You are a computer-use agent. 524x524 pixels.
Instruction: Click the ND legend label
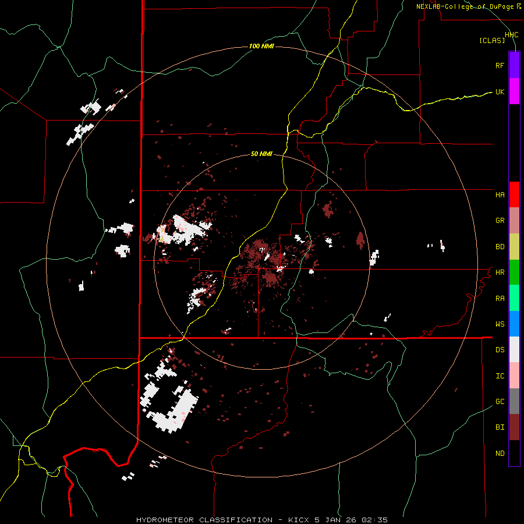500,454
